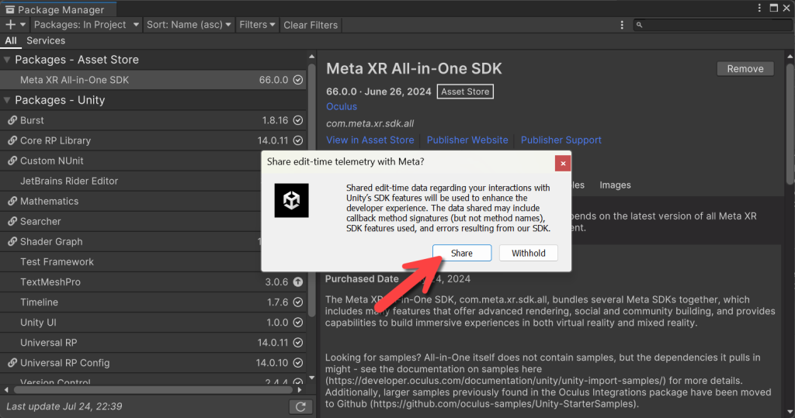The width and height of the screenshot is (795, 418).
Task: Click the package list horizontal scrollbar
Action: 153,389
